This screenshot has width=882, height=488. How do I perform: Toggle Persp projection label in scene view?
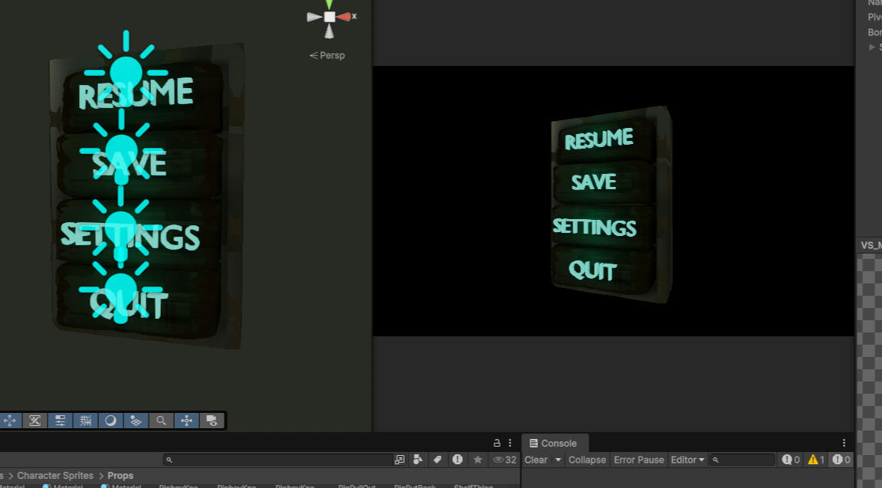(x=327, y=55)
